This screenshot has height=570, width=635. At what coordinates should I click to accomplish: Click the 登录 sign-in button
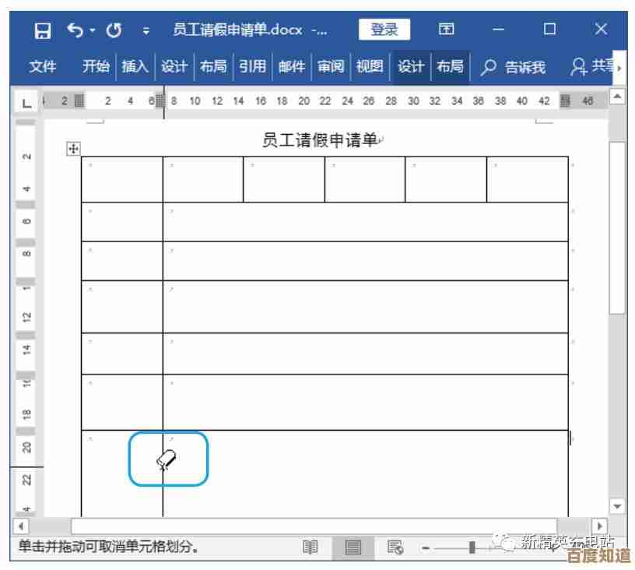click(x=384, y=30)
